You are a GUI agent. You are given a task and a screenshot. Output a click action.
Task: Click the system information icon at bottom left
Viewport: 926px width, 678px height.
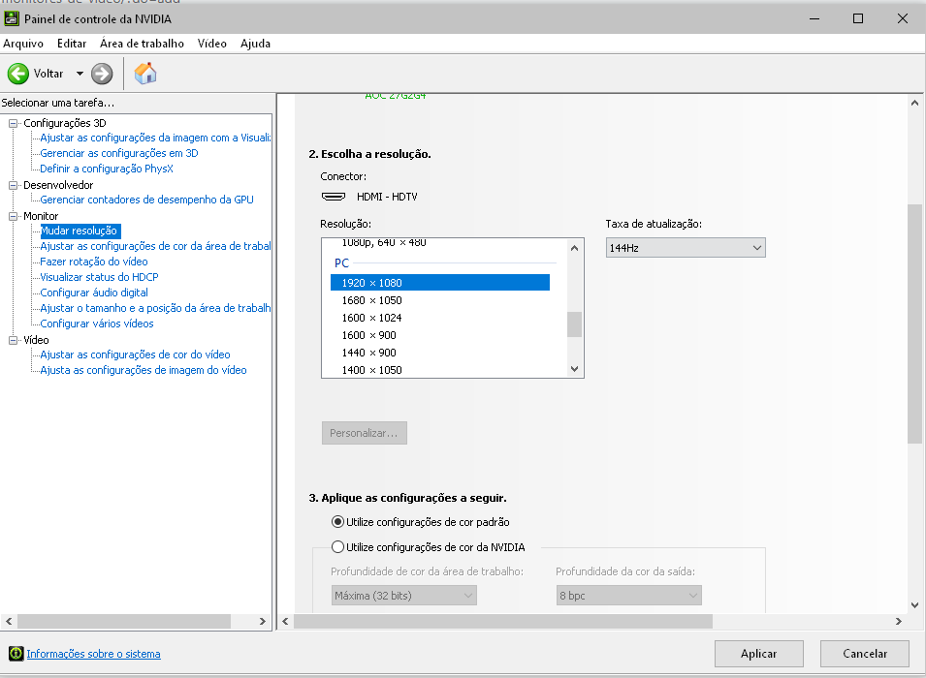(16, 653)
